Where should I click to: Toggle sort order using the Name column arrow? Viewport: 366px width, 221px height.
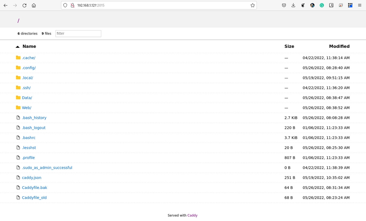17,46
